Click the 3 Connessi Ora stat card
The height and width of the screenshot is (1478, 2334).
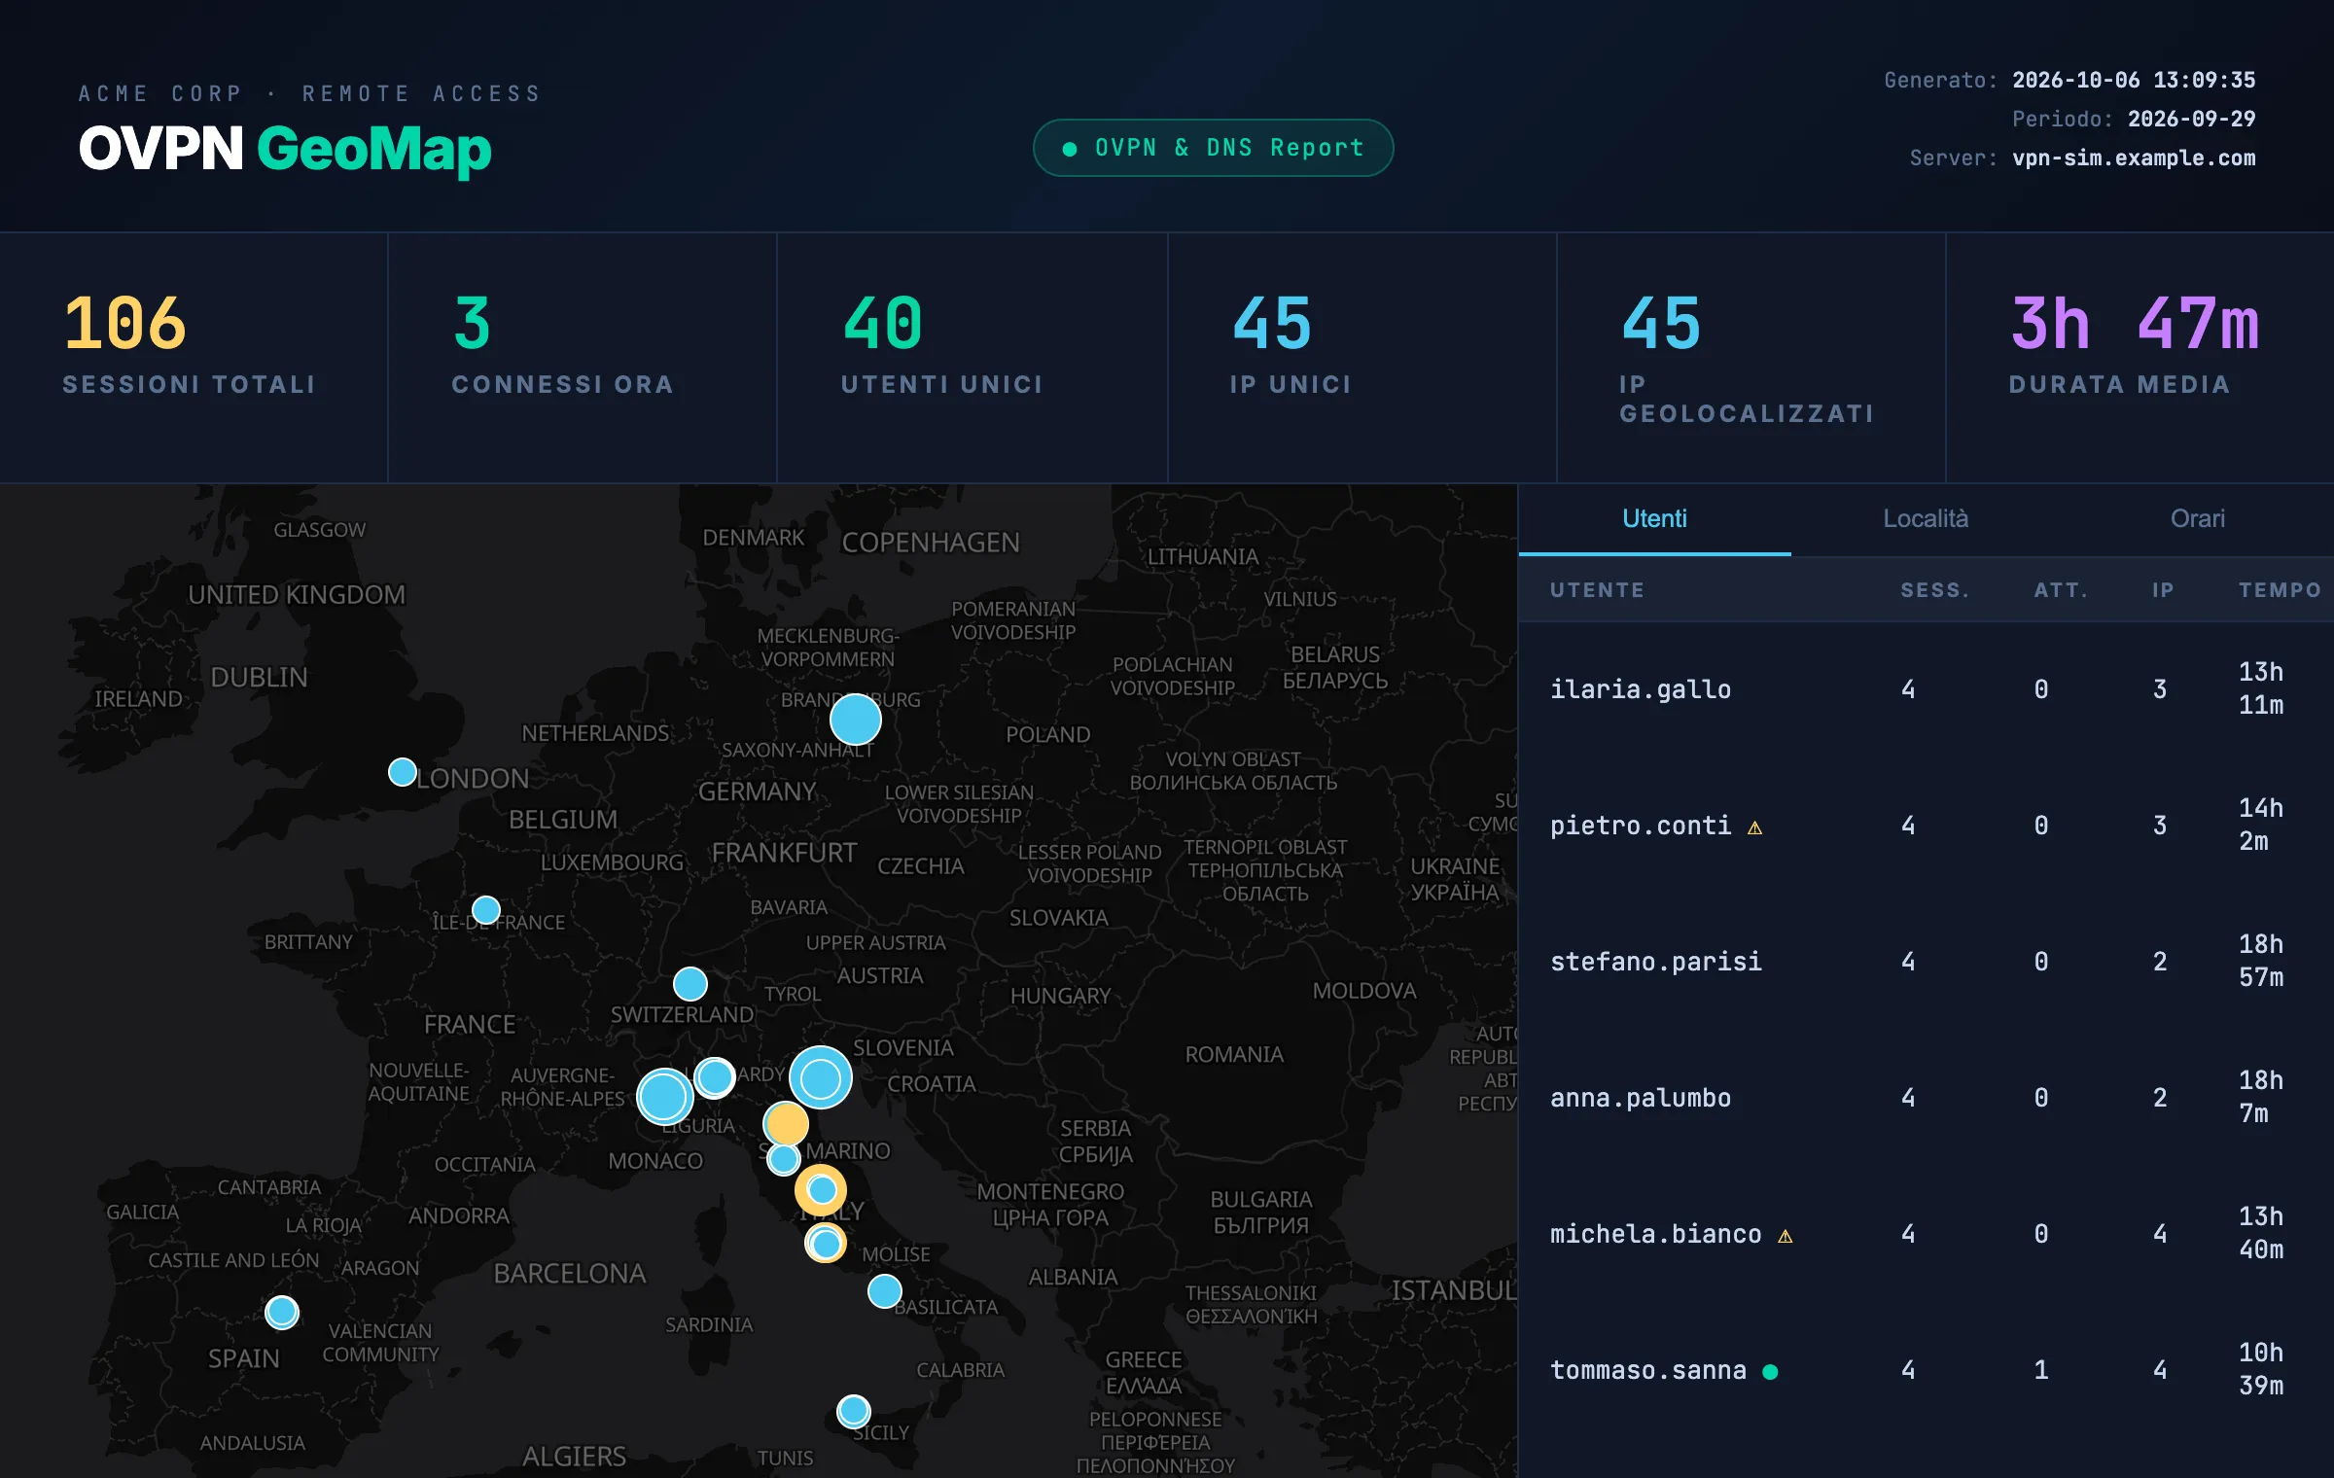click(x=583, y=358)
